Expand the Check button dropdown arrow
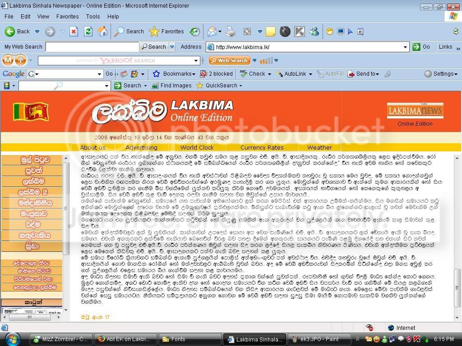462x346 pixels. coord(269,74)
